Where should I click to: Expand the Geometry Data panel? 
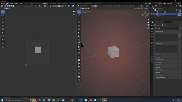pos(160,75)
